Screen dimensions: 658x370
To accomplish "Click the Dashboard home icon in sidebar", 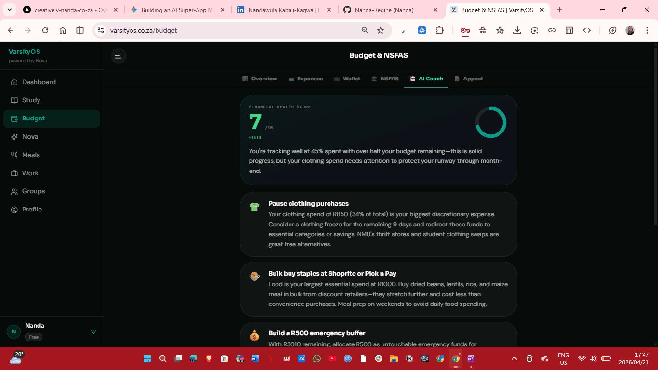I will click(14, 82).
